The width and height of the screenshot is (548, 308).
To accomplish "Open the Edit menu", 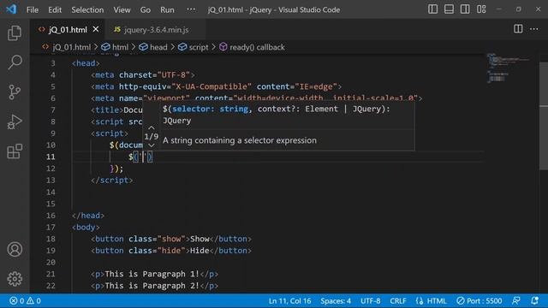I will tap(55, 9).
